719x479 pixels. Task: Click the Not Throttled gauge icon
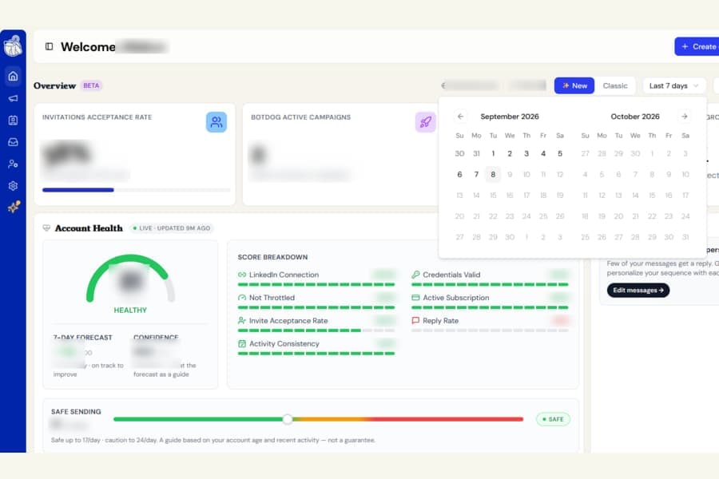point(242,298)
